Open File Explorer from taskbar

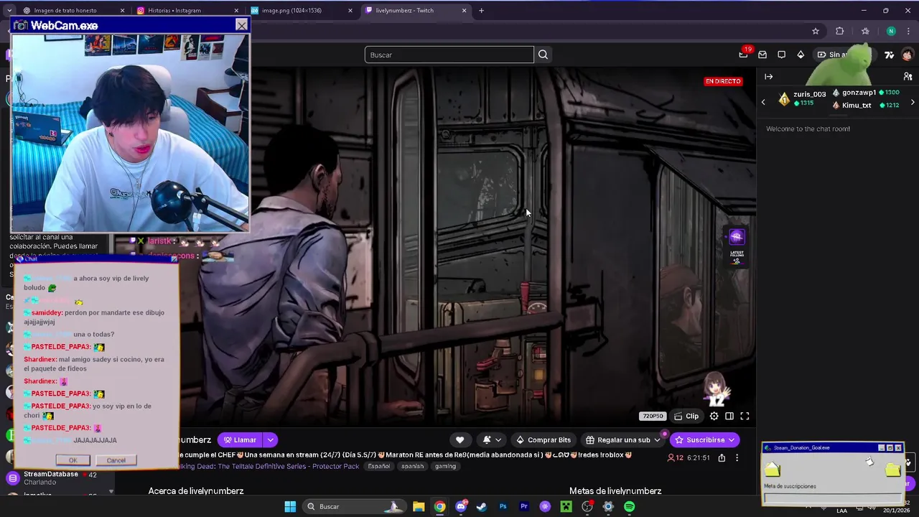pos(419,506)
